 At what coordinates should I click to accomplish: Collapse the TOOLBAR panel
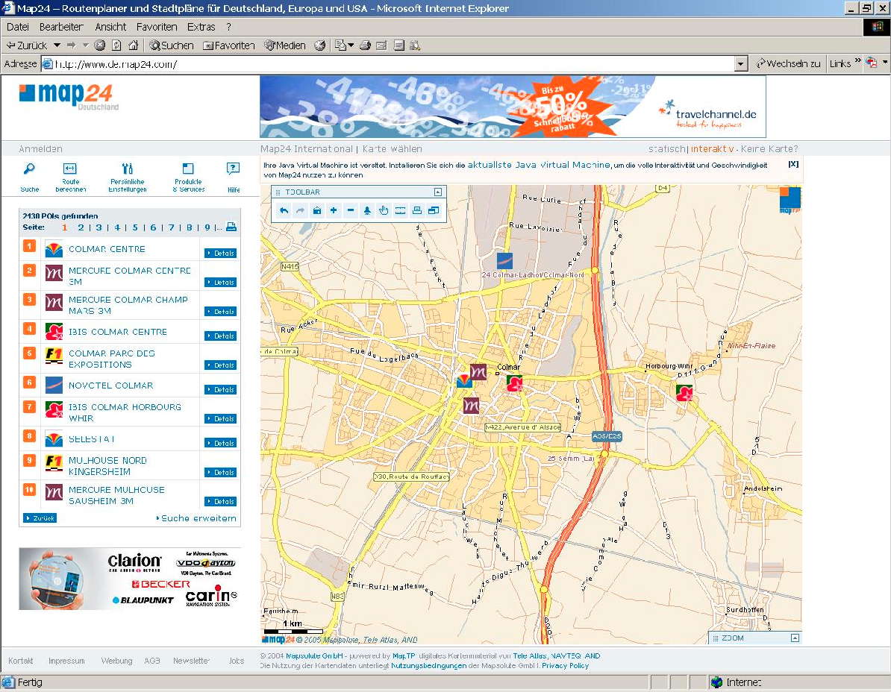(x=438, y=192)
